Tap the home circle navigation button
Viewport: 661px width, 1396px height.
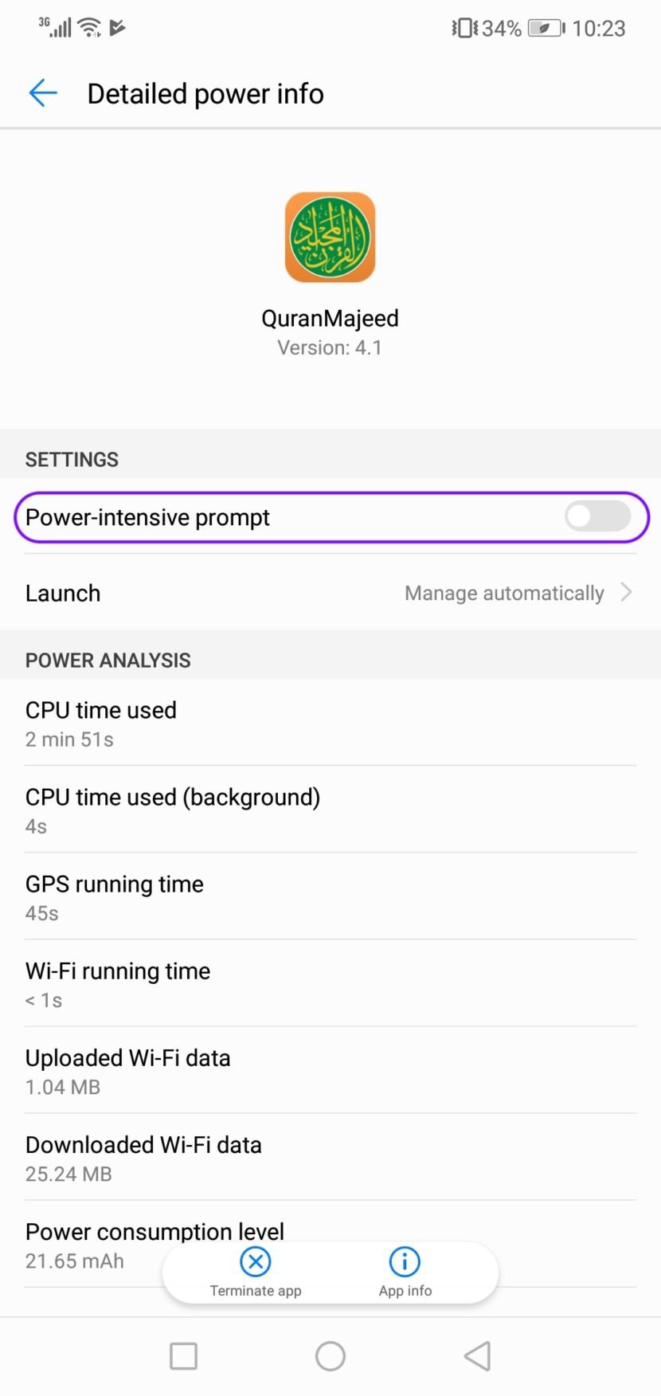[x=330, y=1355]
